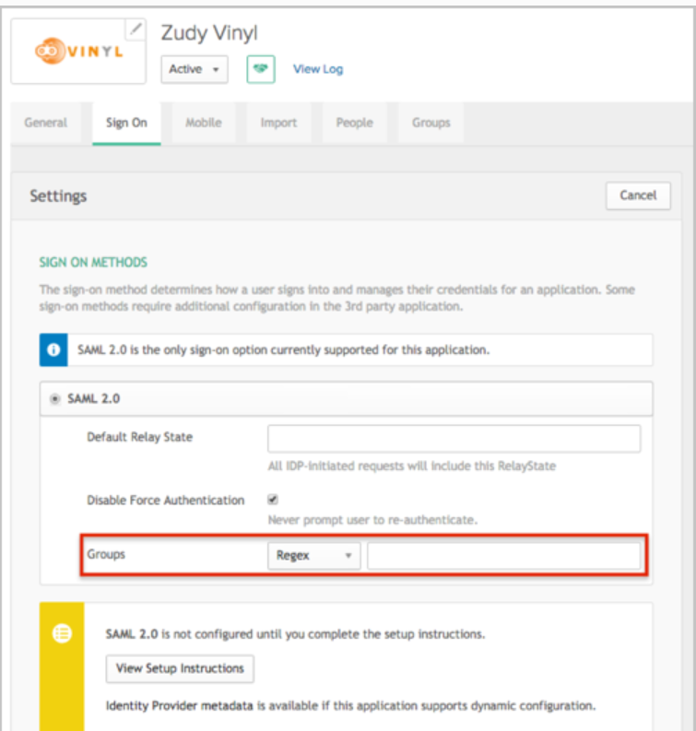
Task: Click the Default Relay State field
Action: (x=454, y=438)
